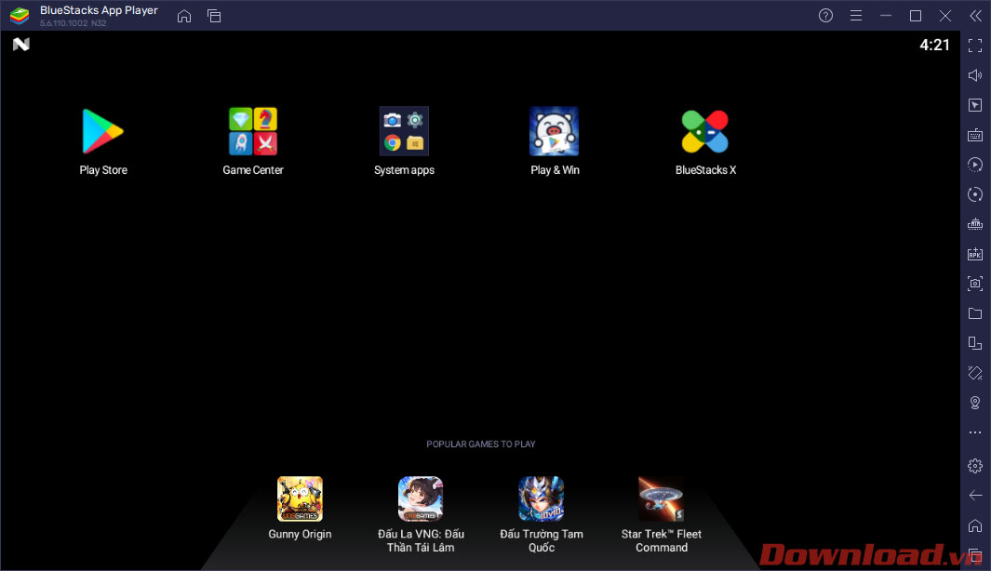Launch BlueStacks X
Image resolution: width=991 pixels, height=571 pixels.
point(705,131)
